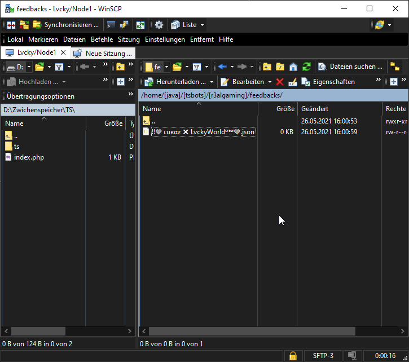The width and height of the screenshot is (409, 362).
Task: Click the lock icon in status bar
Action: [x=293, y=356]
